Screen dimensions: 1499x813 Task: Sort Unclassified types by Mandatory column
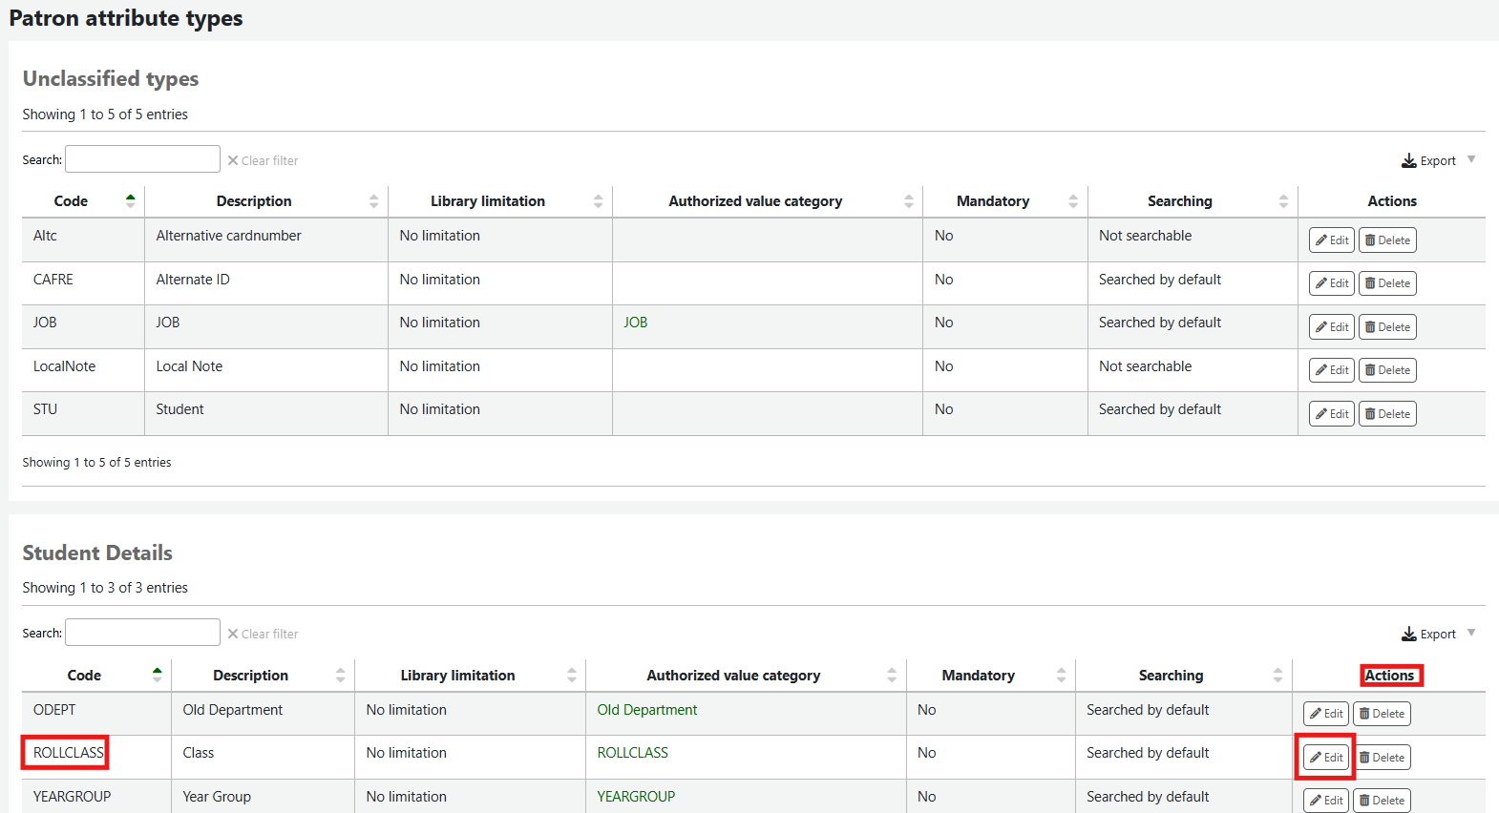pyautogui.click(x=993, y=201)
